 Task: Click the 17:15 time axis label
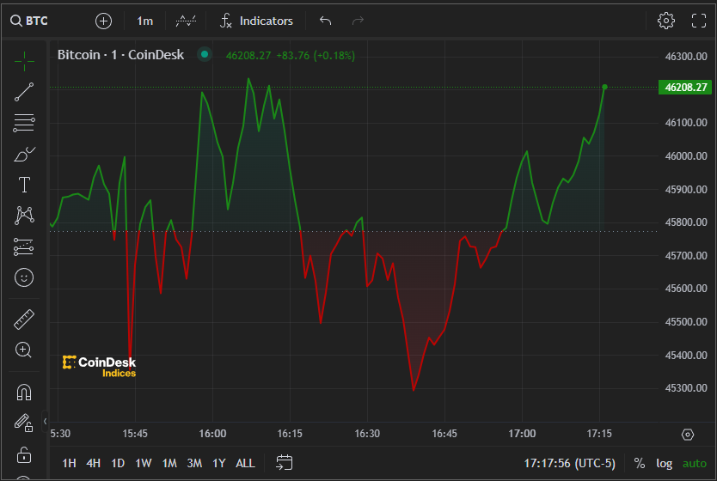pyautogui.click(x=599, y=433)
